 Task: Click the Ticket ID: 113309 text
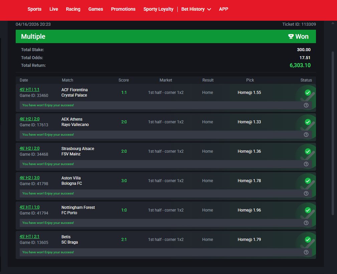(x=299, y=24)
